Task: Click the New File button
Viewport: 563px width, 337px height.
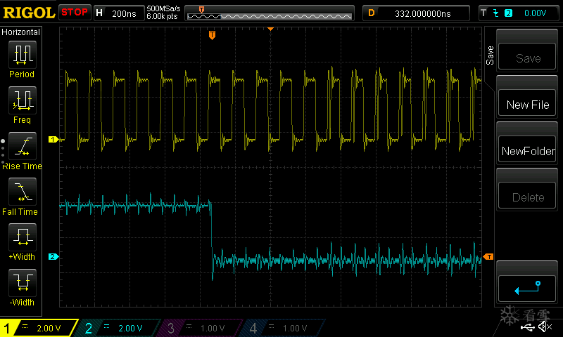Action: [527, 103]
